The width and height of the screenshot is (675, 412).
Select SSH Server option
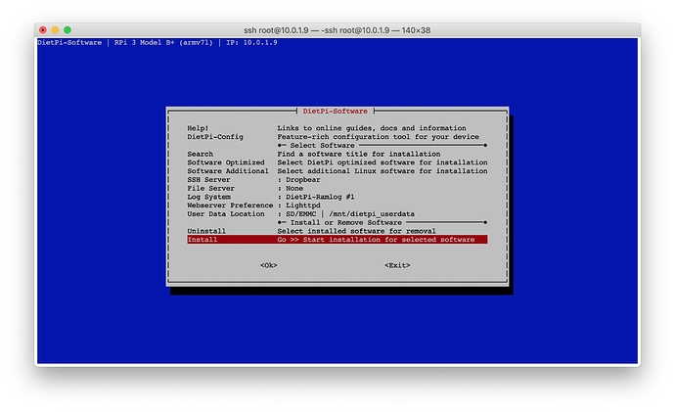pos(208,180)
